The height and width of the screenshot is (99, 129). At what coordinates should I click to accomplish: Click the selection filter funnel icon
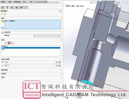point(2,28)
